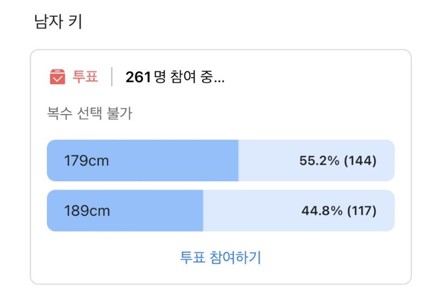Click the light blue unfilled part of the 189cm bar
Image resolution: width=440 pixels, height=295 pixels.
pos(248,211)
